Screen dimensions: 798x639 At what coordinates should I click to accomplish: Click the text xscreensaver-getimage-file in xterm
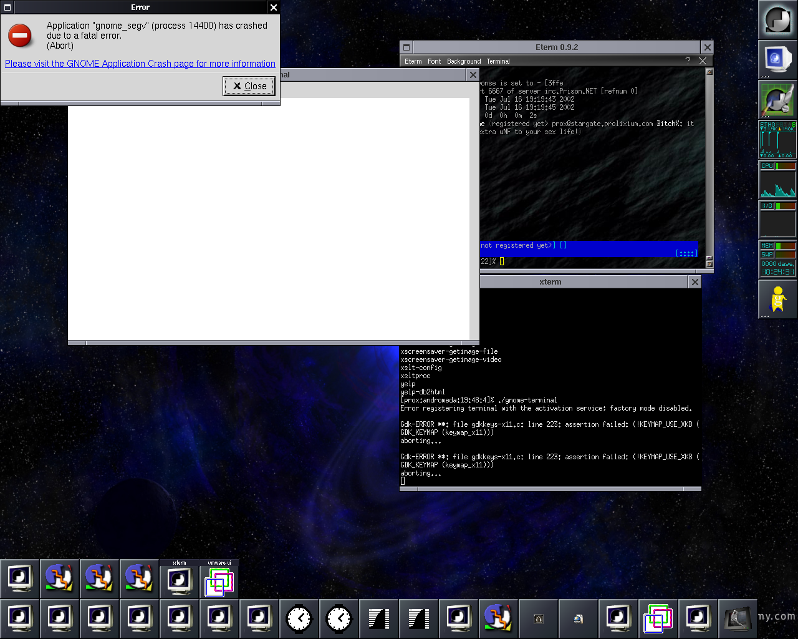tap(449, 351)
